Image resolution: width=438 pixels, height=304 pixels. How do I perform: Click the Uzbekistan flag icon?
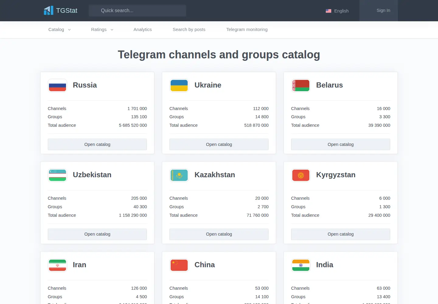point(57,175)
